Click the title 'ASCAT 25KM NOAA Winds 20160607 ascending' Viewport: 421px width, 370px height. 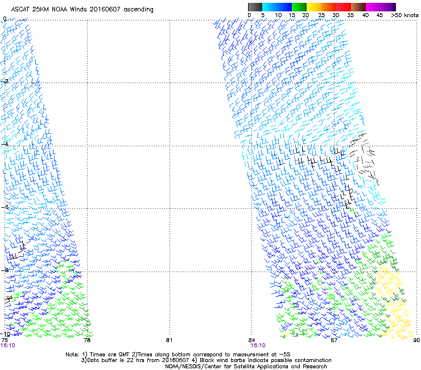(82, 10)
